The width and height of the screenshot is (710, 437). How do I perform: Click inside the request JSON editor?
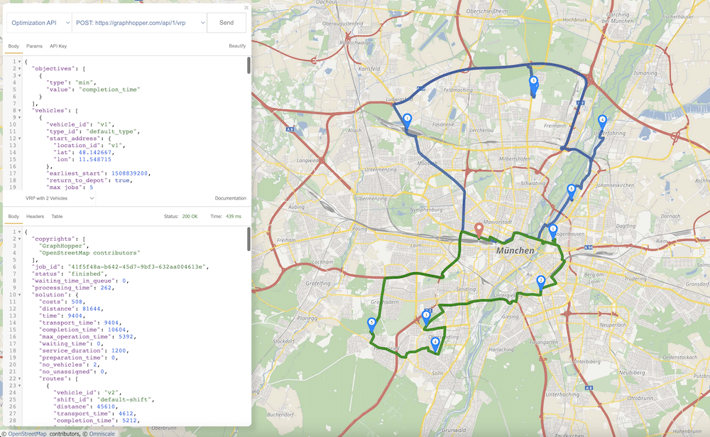(x=134, y=124)
